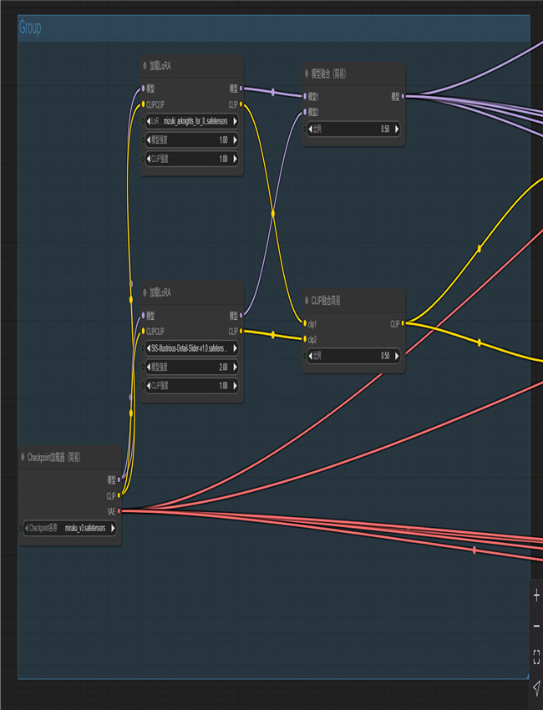Increase 模型强度 on the lower LoRA node

point(235,367)
